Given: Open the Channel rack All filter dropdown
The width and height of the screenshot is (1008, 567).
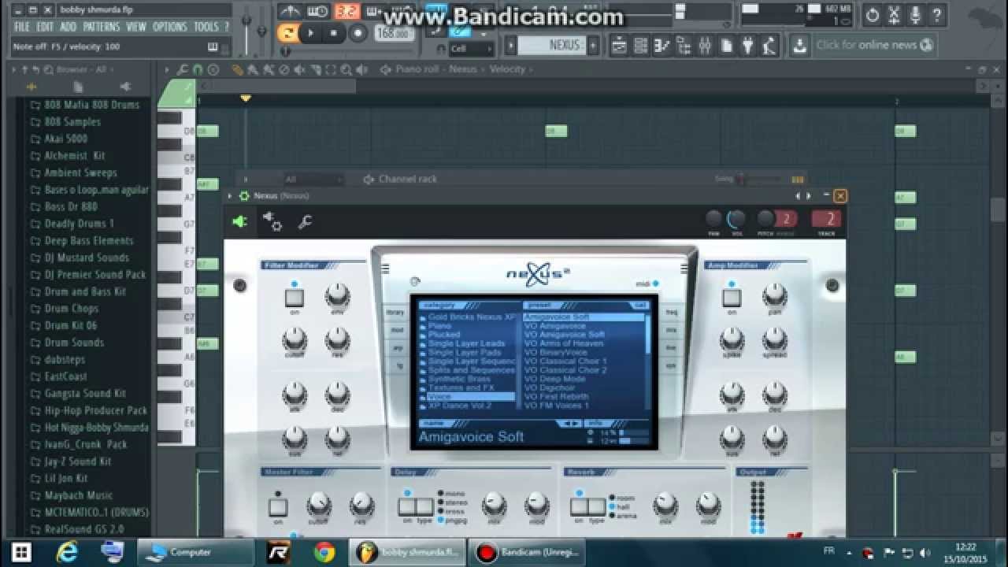Looking at the screenshot, I should (313, 180).
